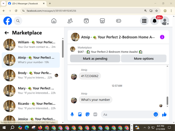Screen dimensions: 175x131
Task: Click the conversation list scrollbar
Action: point(63,49)
